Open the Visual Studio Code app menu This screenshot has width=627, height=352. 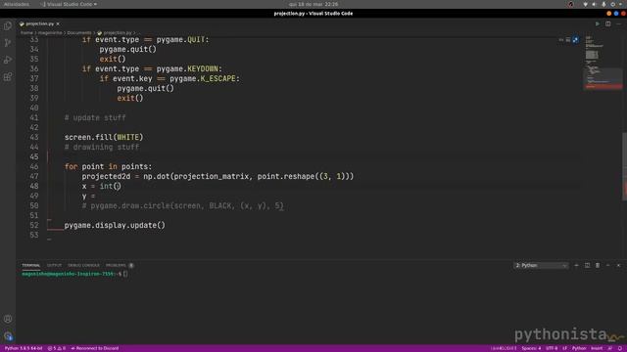(x=70, y=4)
